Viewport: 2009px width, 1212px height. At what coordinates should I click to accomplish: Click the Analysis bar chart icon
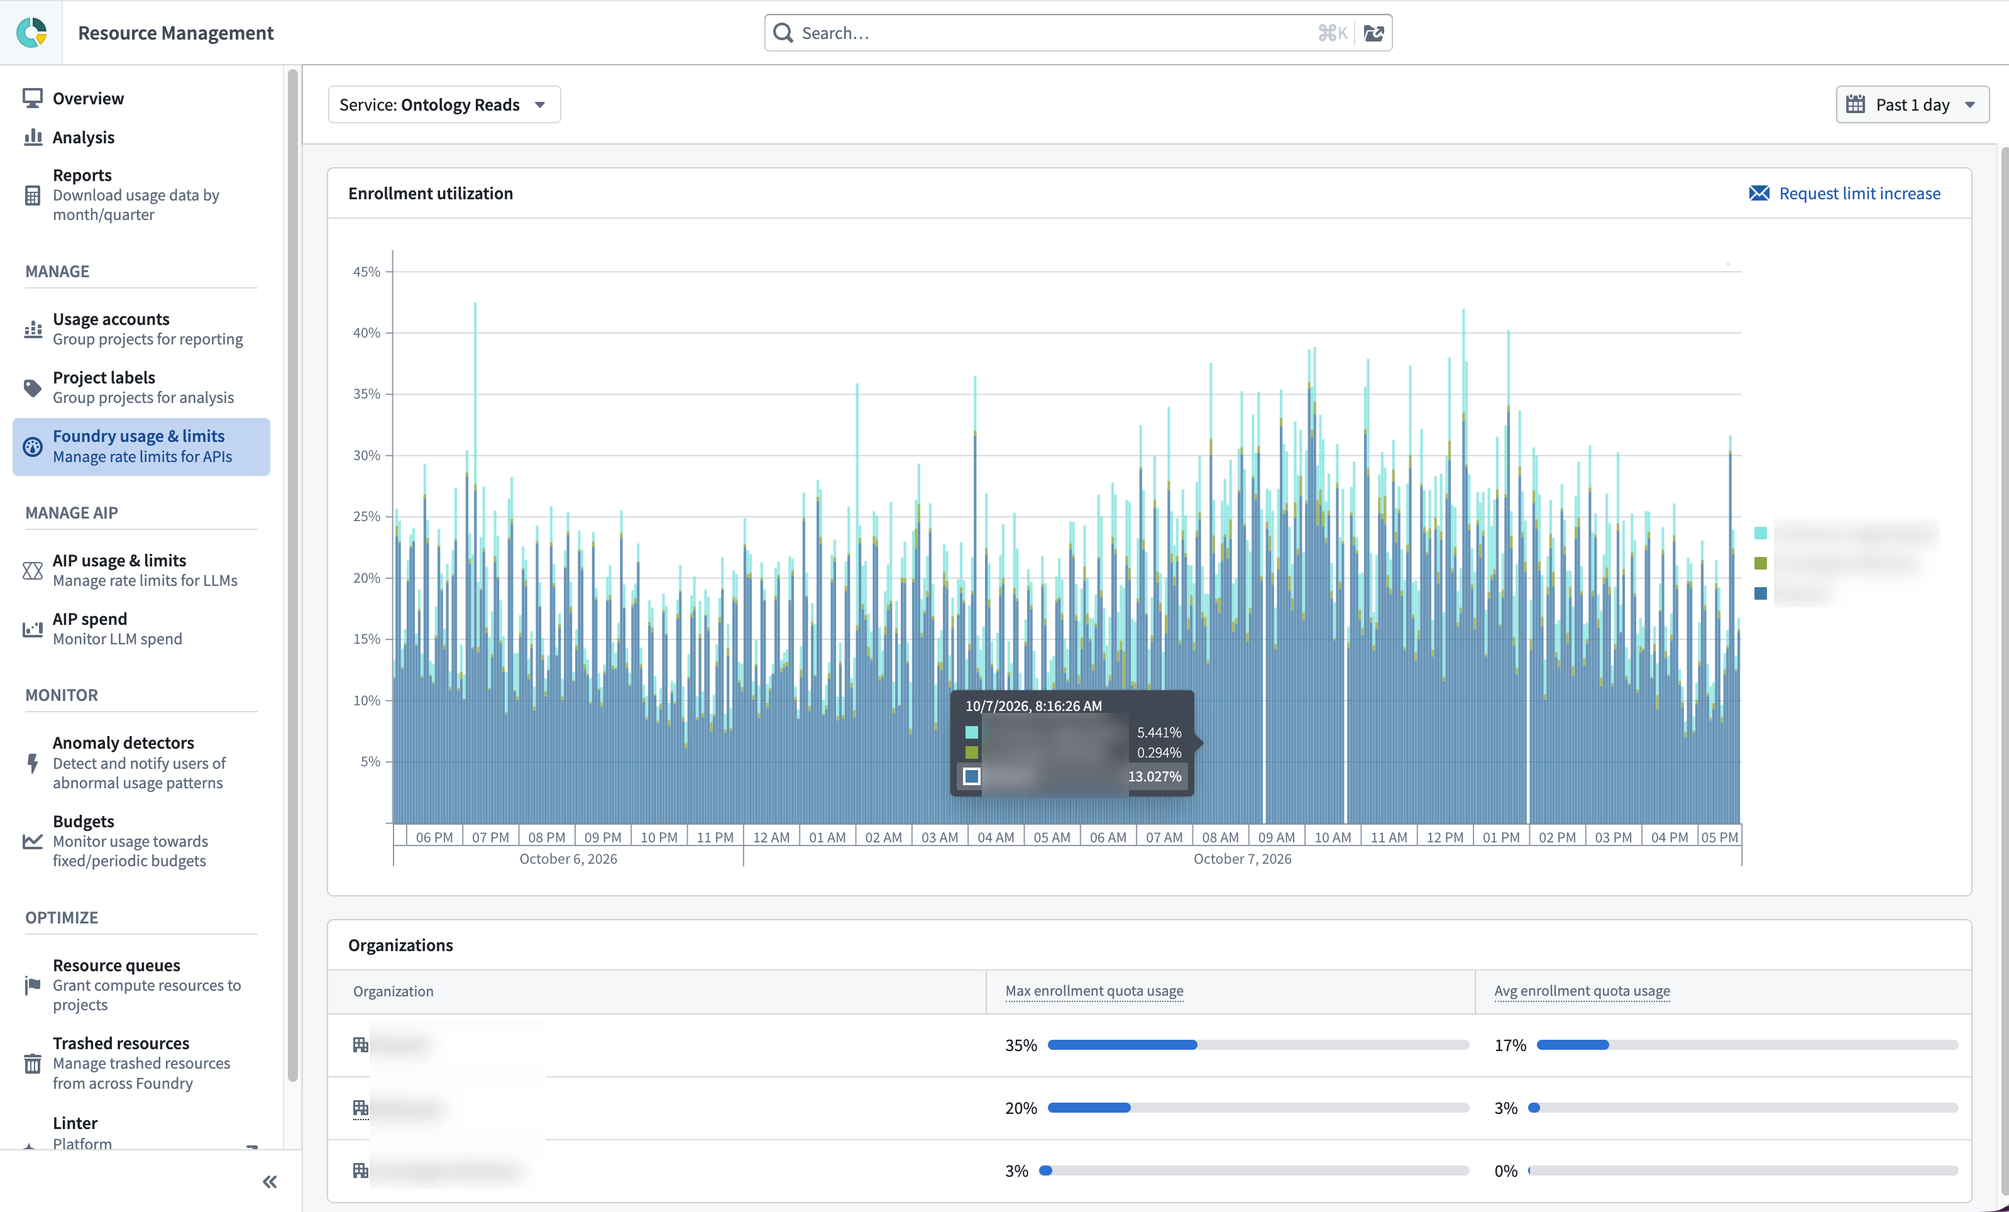33,137
